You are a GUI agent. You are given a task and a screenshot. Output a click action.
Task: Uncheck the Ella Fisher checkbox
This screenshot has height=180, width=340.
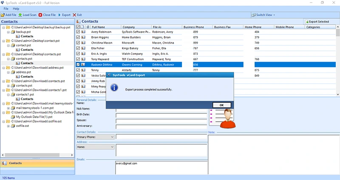point(78,48)
